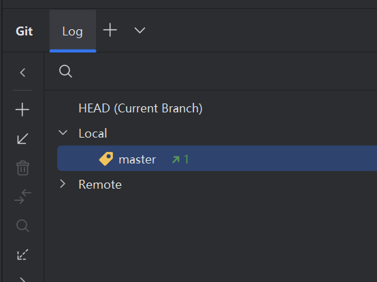Open a new log tab with plus icon
377x282 pixels.
(110, 30)
